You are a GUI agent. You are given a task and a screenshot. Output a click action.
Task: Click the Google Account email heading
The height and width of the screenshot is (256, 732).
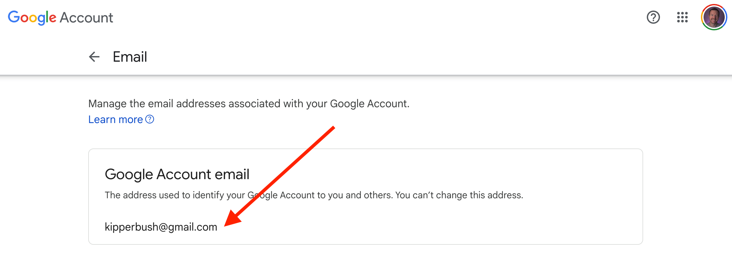click(x=177, y=174)
